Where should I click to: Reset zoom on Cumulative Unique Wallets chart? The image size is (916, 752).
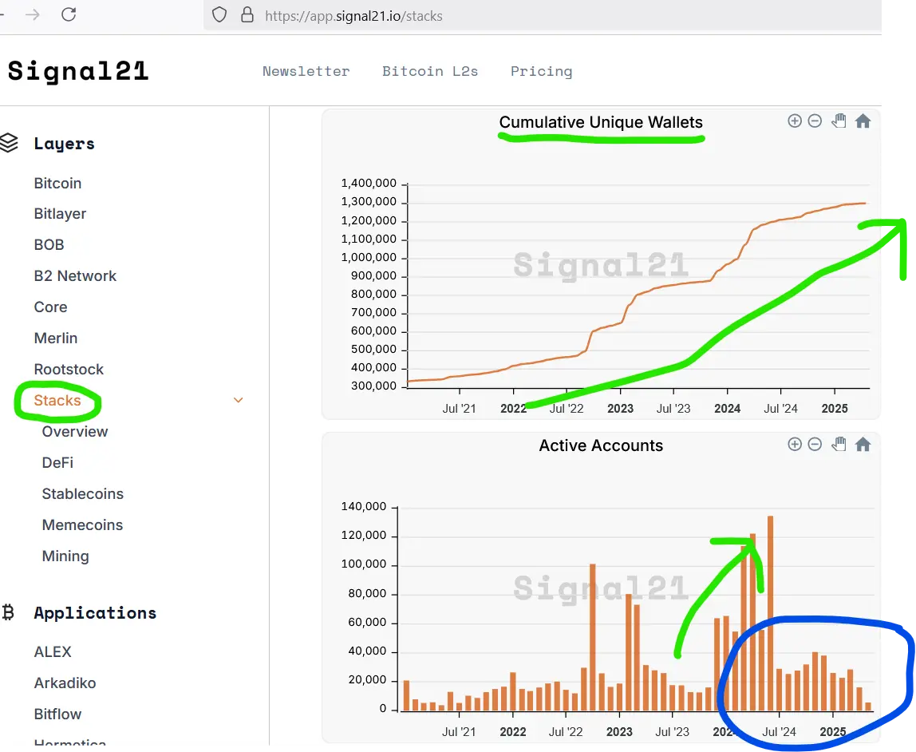[x=863, y=121]
